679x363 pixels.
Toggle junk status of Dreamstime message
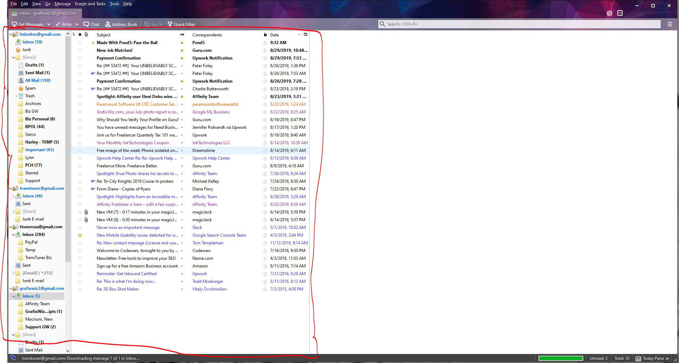[x=265, y=151]
